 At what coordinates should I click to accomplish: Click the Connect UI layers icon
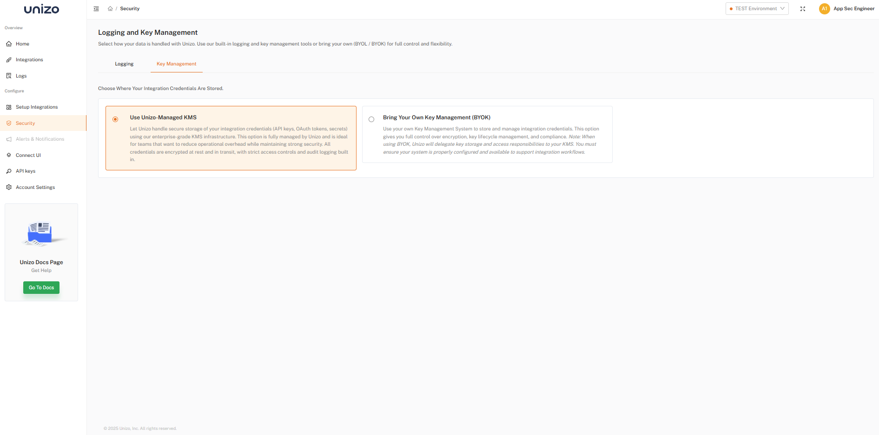click(x=9, y=155)
